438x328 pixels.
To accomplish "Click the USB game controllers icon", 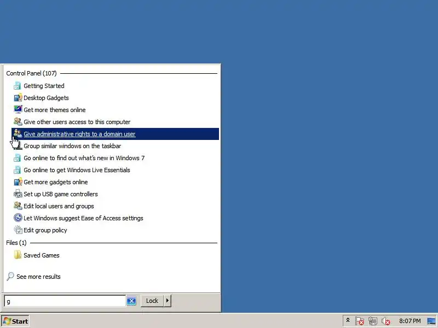I will coord(18,194).
